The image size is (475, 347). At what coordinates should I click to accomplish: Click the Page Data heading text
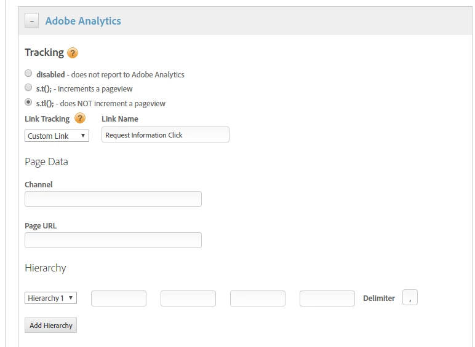tap(46, 162)
